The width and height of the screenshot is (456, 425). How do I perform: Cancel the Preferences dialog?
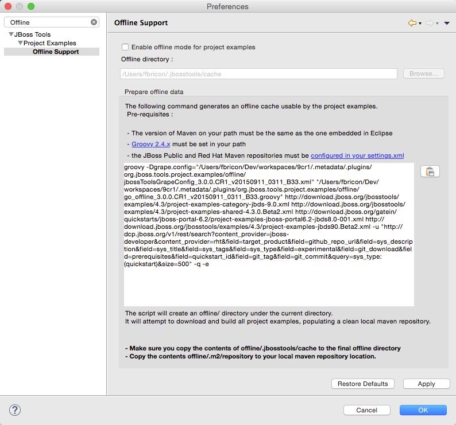pyautogui.click(x=366, y=410)
